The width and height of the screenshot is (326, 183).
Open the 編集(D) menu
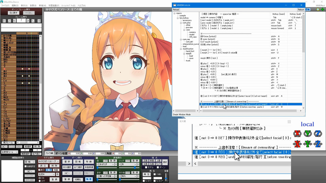[15, 6]
